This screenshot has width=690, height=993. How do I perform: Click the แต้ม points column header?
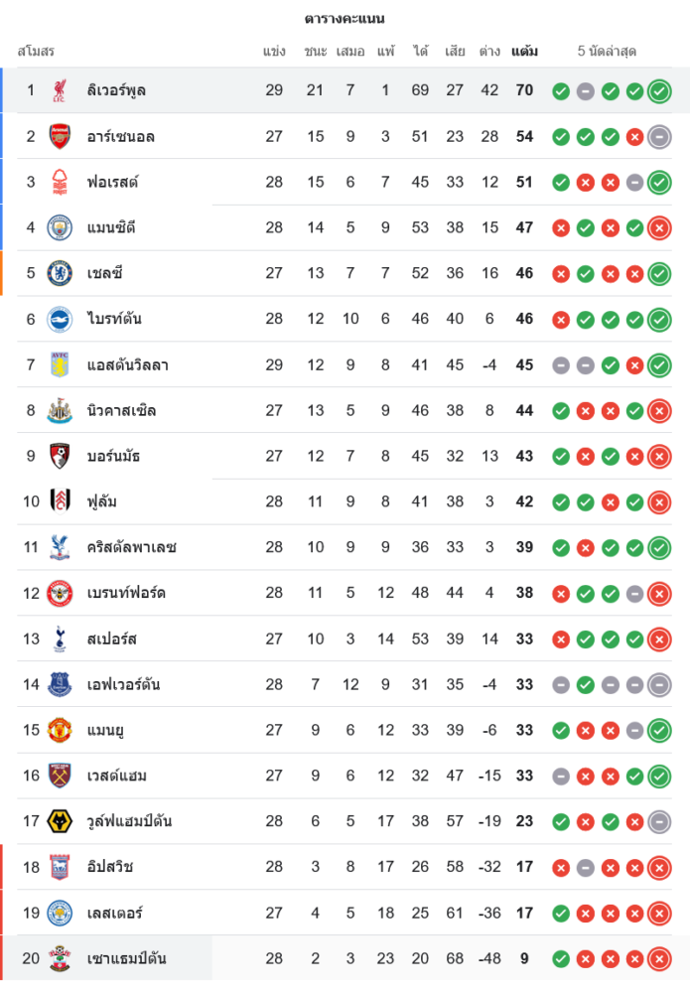(524, 51)
